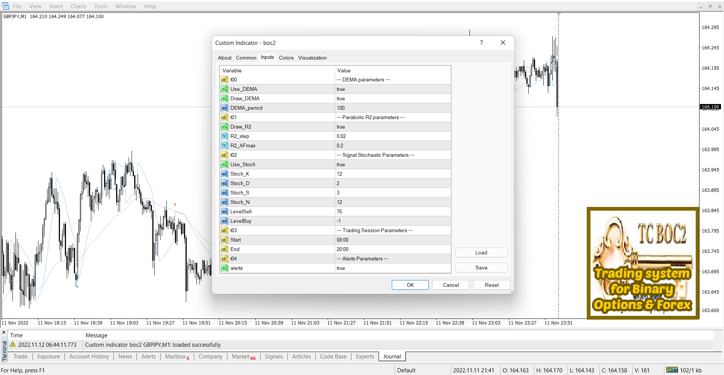Open the Charts menu
Image resolution: width=724 pixels, height=375 pixels.
pyautogui.click(x=78, y=6)
